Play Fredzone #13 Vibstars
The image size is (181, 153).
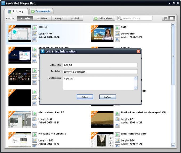pos(35,134)
